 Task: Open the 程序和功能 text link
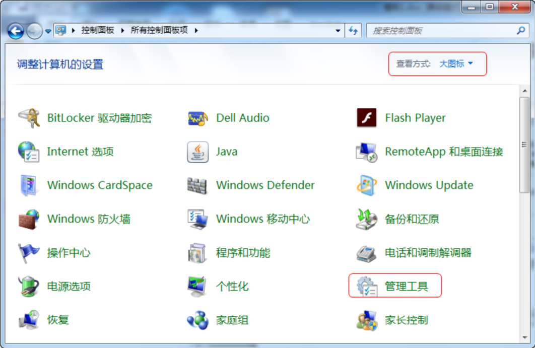coord(243,253)
